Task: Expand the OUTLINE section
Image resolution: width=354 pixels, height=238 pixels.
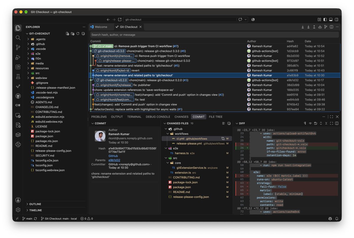Action: pyautogui.click(x=27, y=204)
